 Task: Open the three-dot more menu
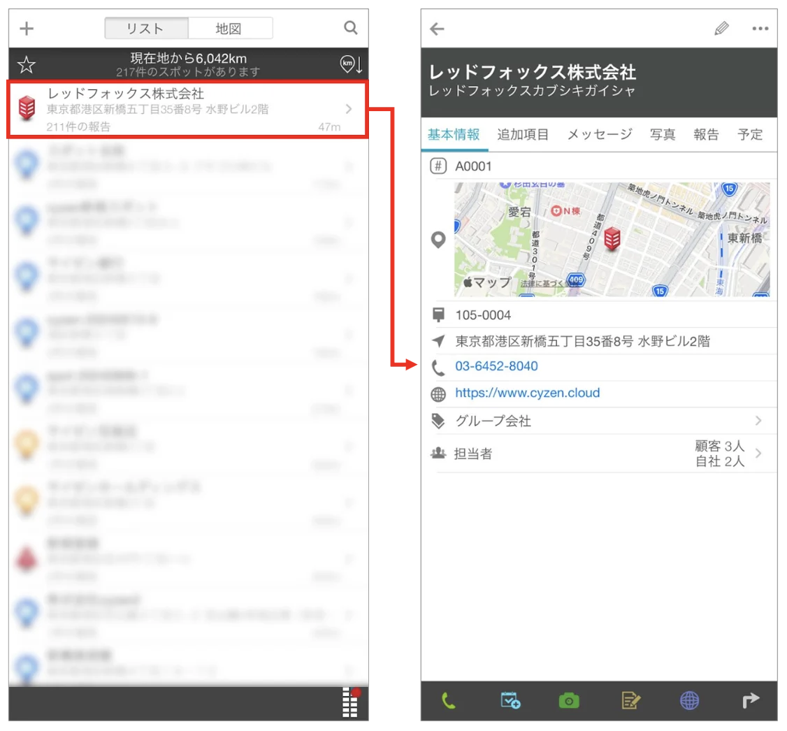[x=760, y=29]
